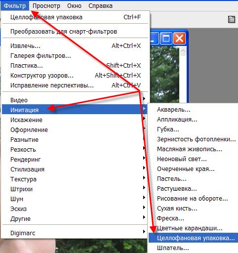Choose the Акварель... filter
Viewport: 238px width, 253px height.
tap(193, 109)
